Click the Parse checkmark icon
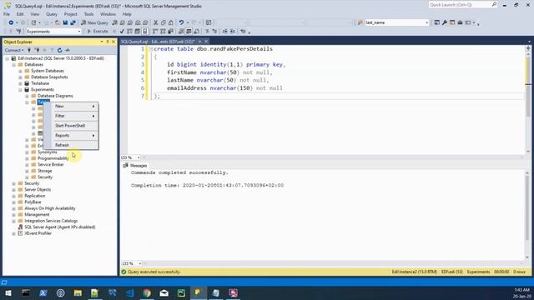534x300 pixels. (122, 32)
